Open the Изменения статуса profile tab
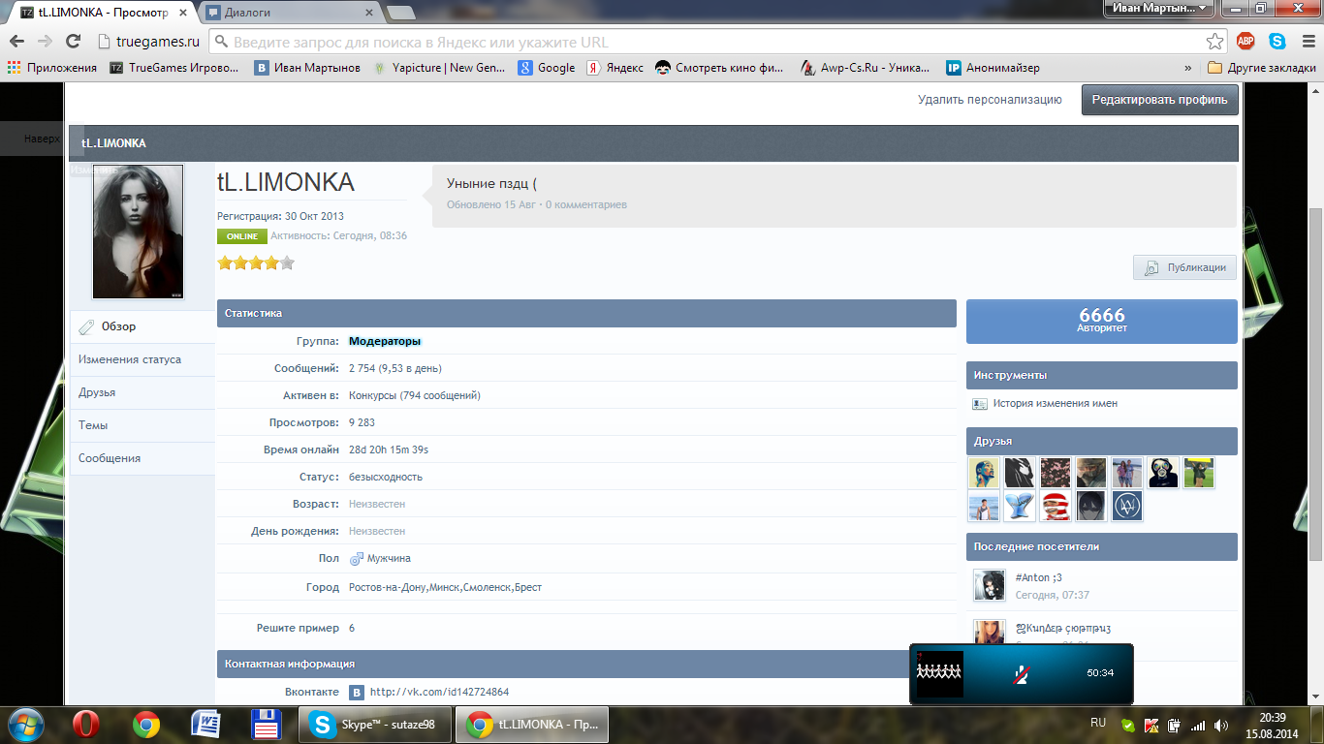The height and width of the screenshot is (744, 1324). tap(130, 359)
